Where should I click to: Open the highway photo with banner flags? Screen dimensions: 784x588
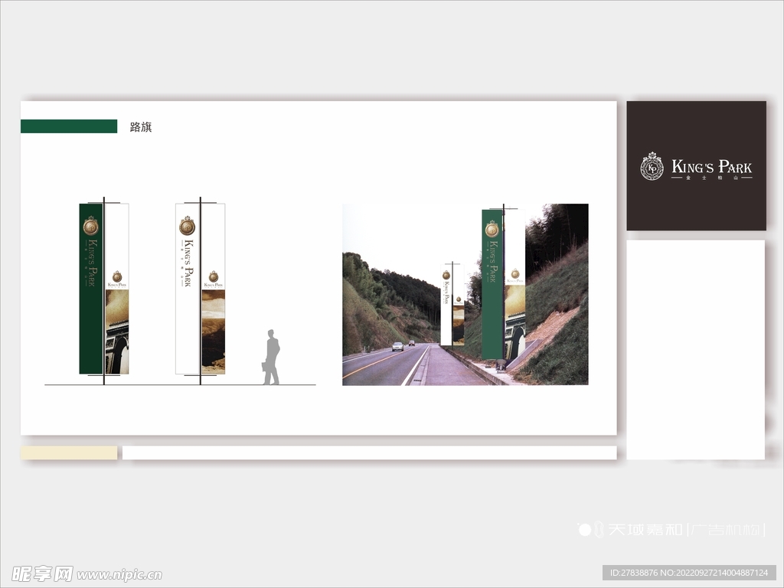(465, 295)
